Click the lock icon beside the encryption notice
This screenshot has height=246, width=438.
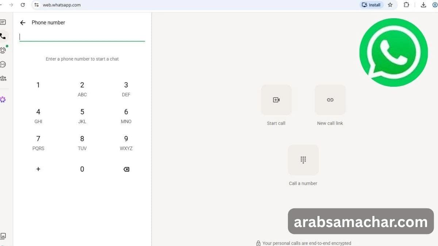click(x=258, y=243)
